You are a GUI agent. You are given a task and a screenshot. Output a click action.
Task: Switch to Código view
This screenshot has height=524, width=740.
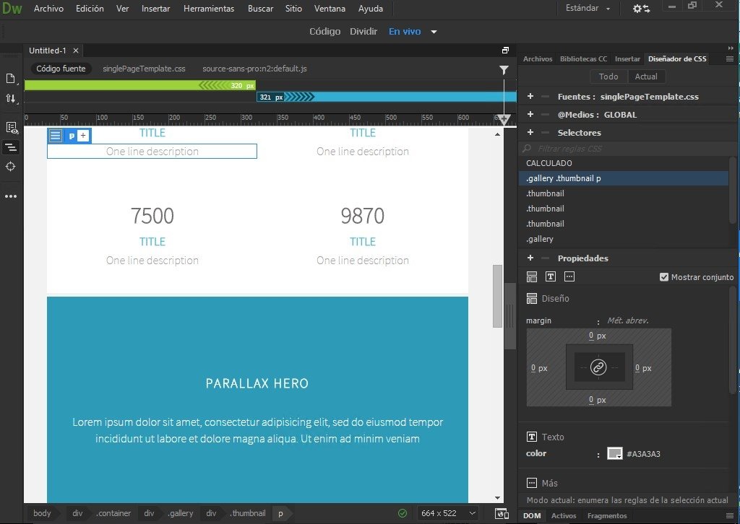click(x=324, y=32)
